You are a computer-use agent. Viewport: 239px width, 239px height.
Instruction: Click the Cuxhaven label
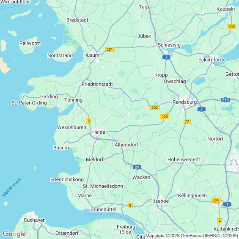coord(35,220)
